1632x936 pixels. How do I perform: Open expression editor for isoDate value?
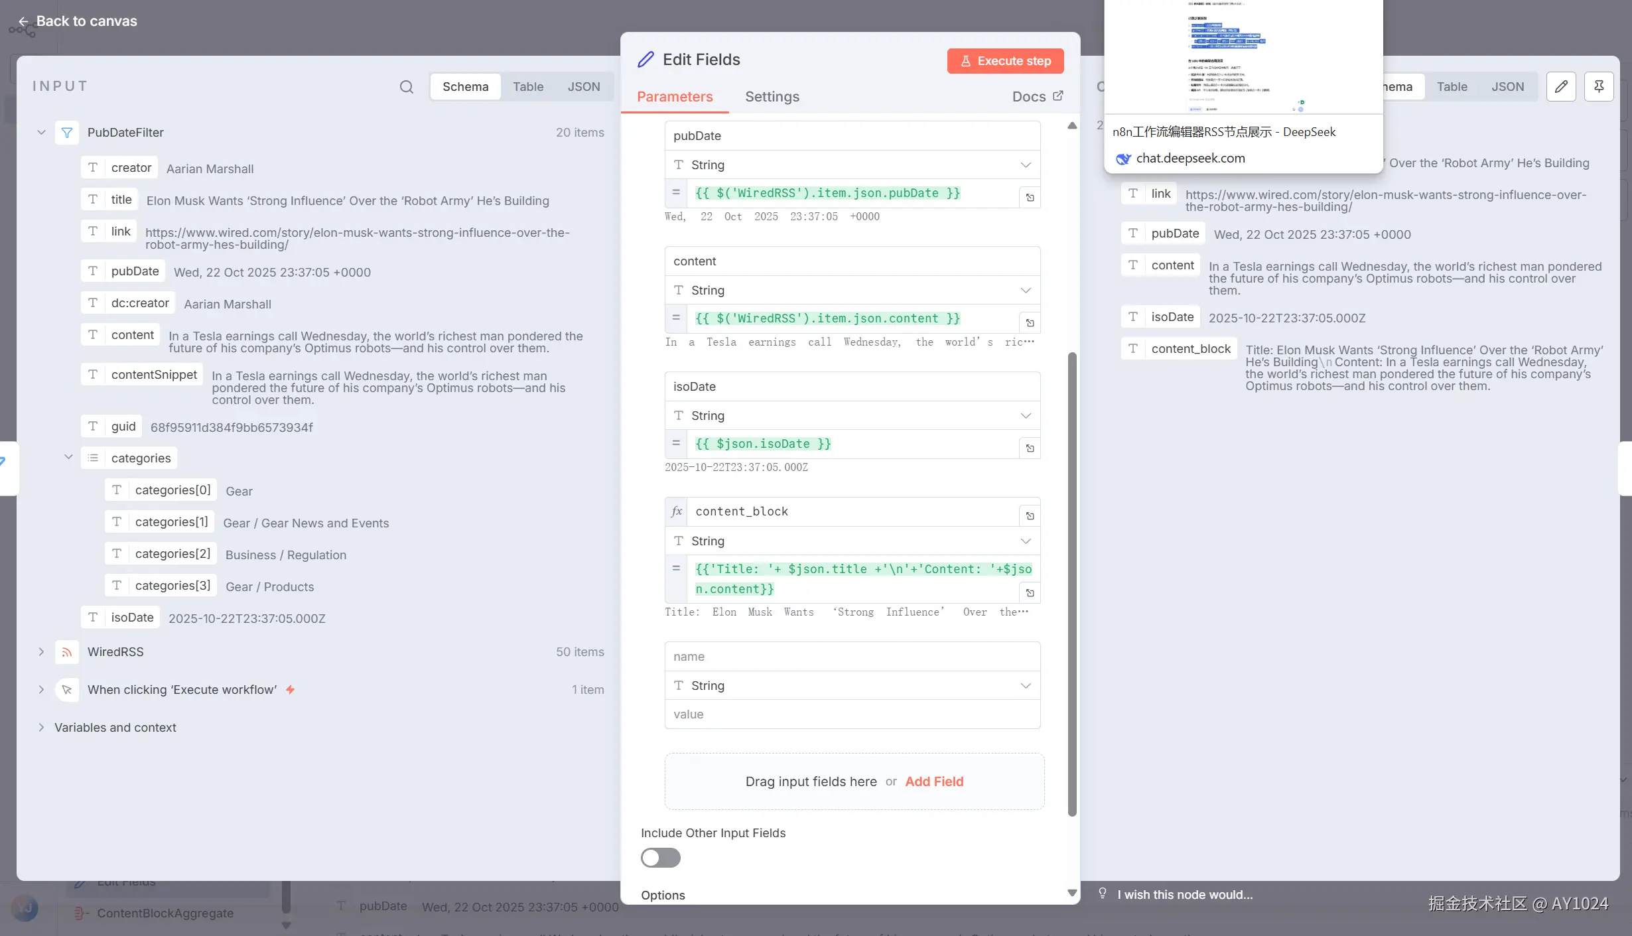[x=1030, y=448]
